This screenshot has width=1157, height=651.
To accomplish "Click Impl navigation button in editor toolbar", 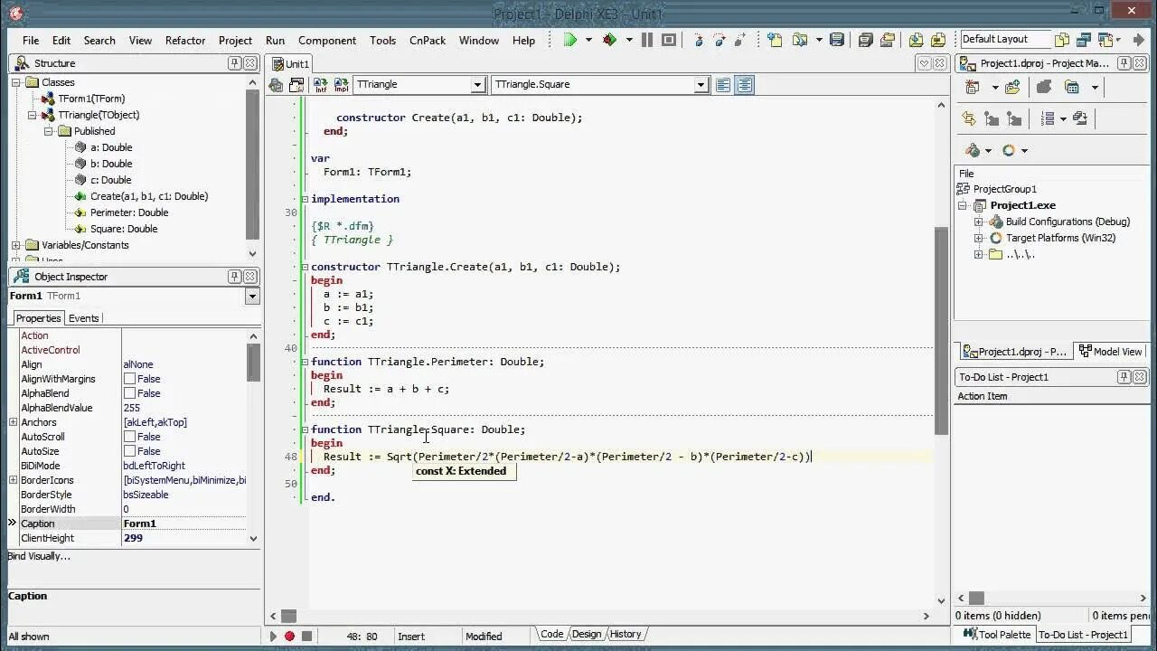I will click(x=342, y=85).
